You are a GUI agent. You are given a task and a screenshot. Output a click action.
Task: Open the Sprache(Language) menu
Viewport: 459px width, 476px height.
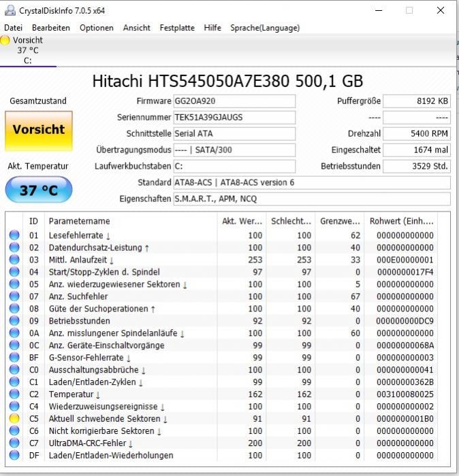coord(265,28)
